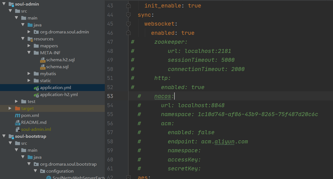Fold the aes block at line 62

coord(128,177)
